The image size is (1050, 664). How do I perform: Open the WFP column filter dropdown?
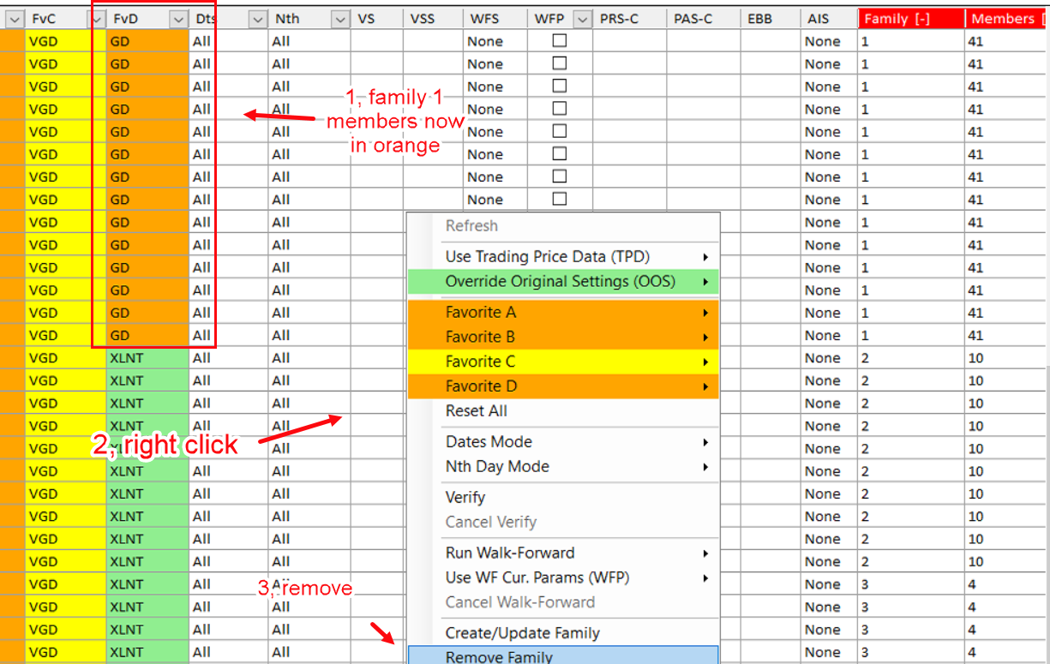(583, 19)
